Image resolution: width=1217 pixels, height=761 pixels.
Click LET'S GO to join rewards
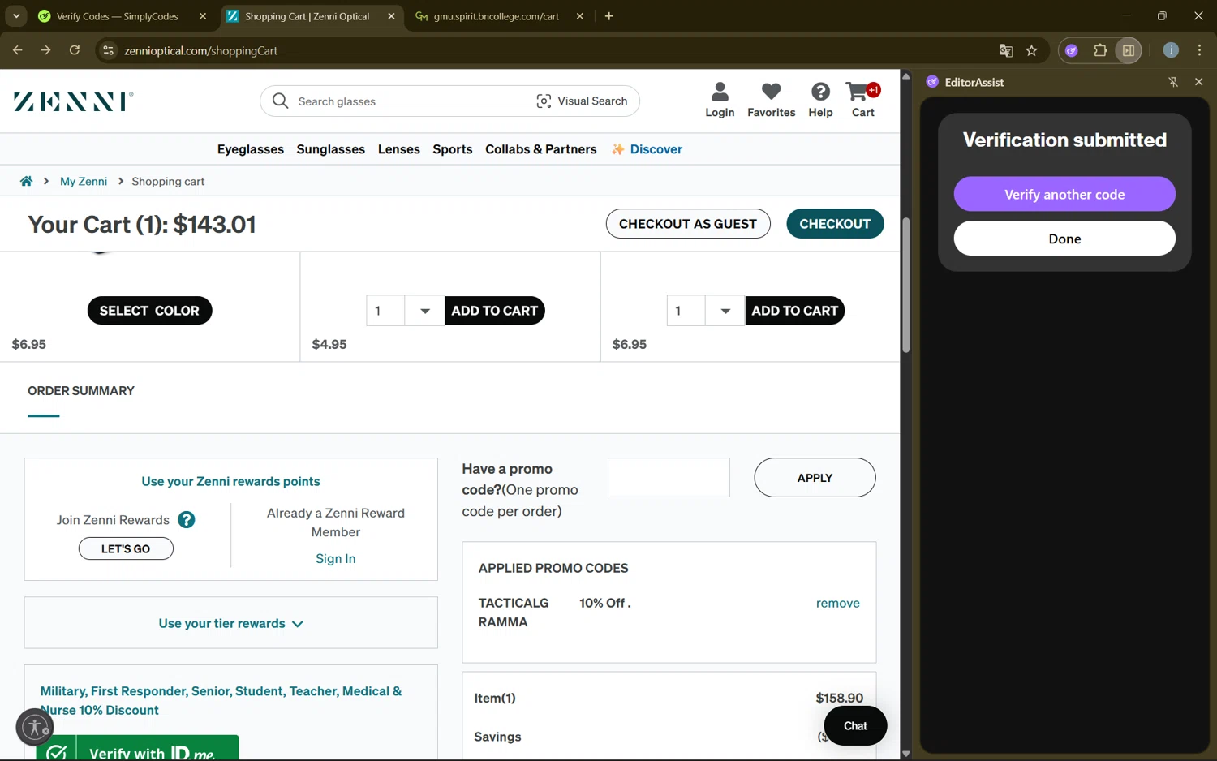point(126,548)
